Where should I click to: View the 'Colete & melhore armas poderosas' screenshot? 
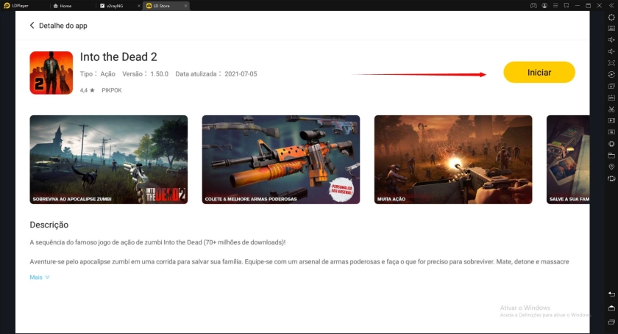[x=280, y=159]
